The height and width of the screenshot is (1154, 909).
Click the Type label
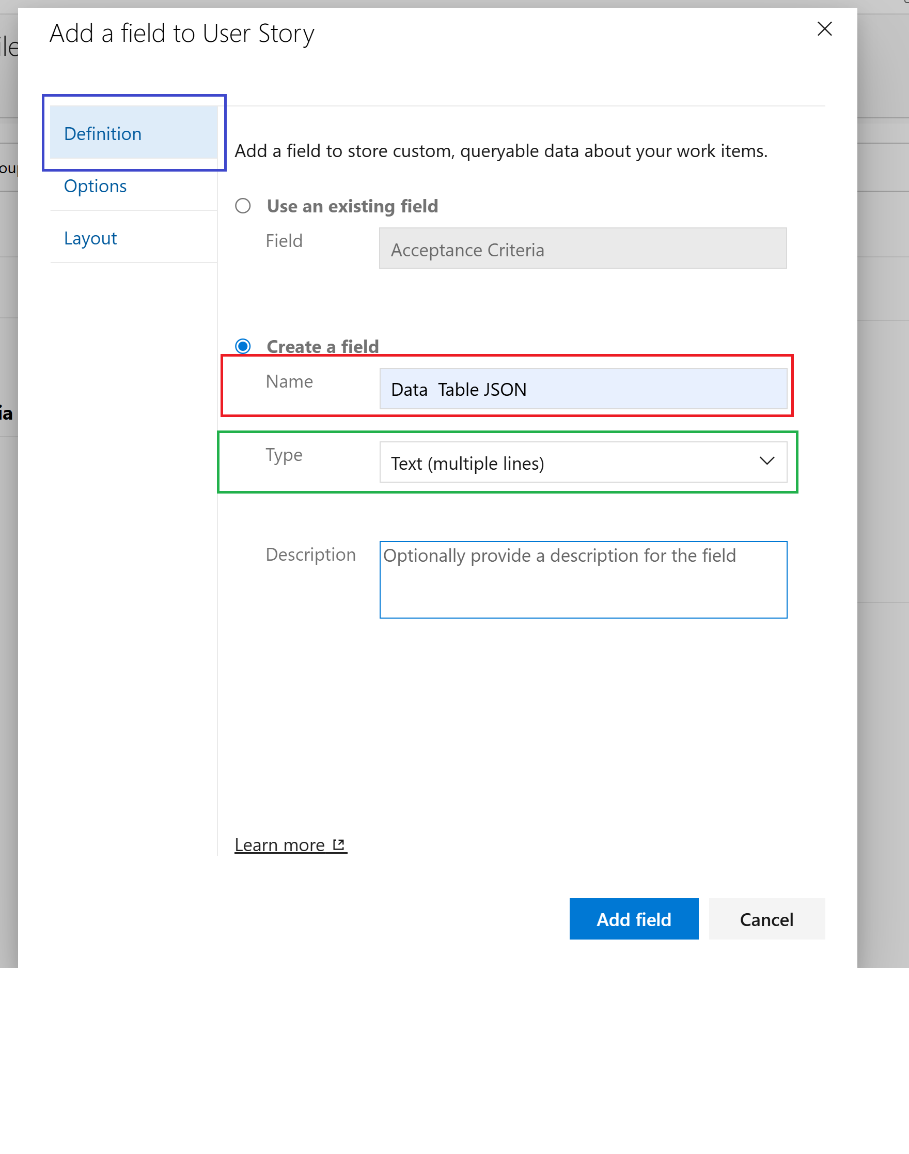tap(284, 455)
